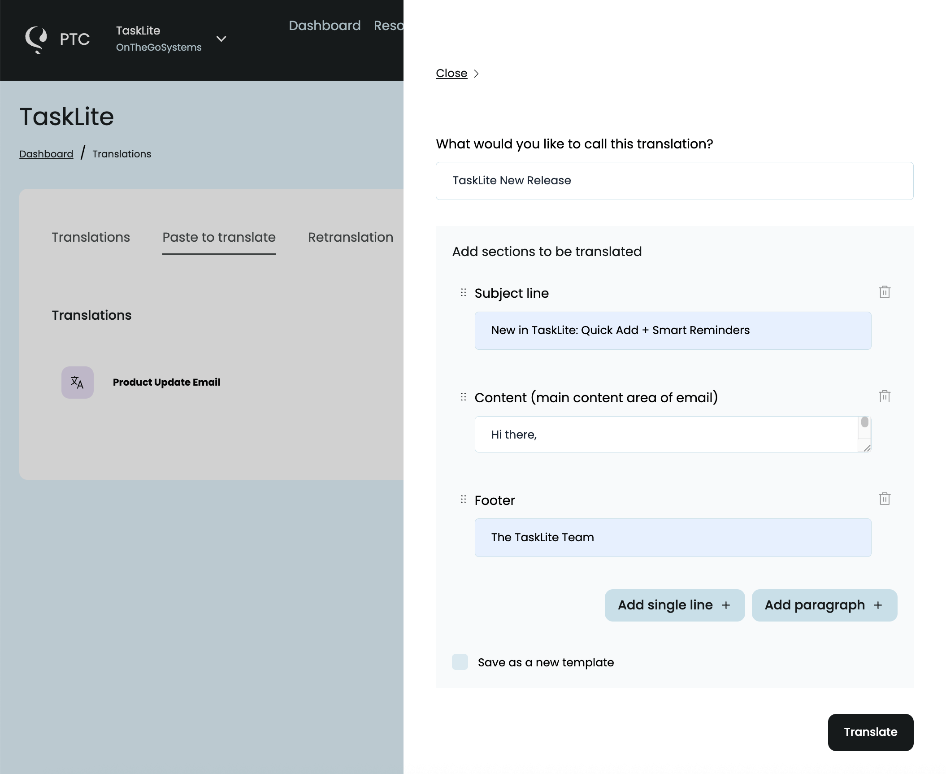Click the PTC logo icon
The width and height of the screenshot is (946, 774).
(x=36, y=39)
